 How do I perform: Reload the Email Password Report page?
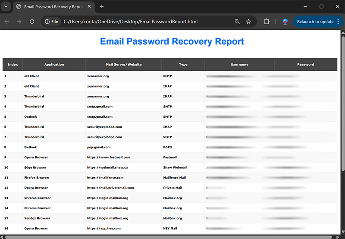pyautogui.click(x=32, y=22)
